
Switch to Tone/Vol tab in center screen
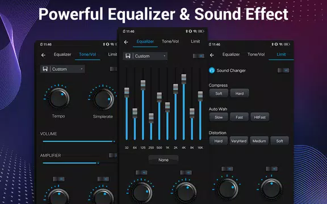click(x=170, y=41)
